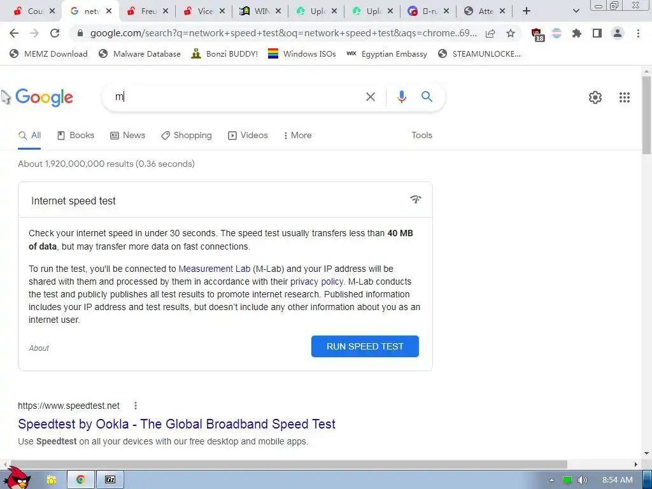The height and width of the screenshot is (489, 652).
Task: Go back to the previous page
Action: (x=14, y=33)
